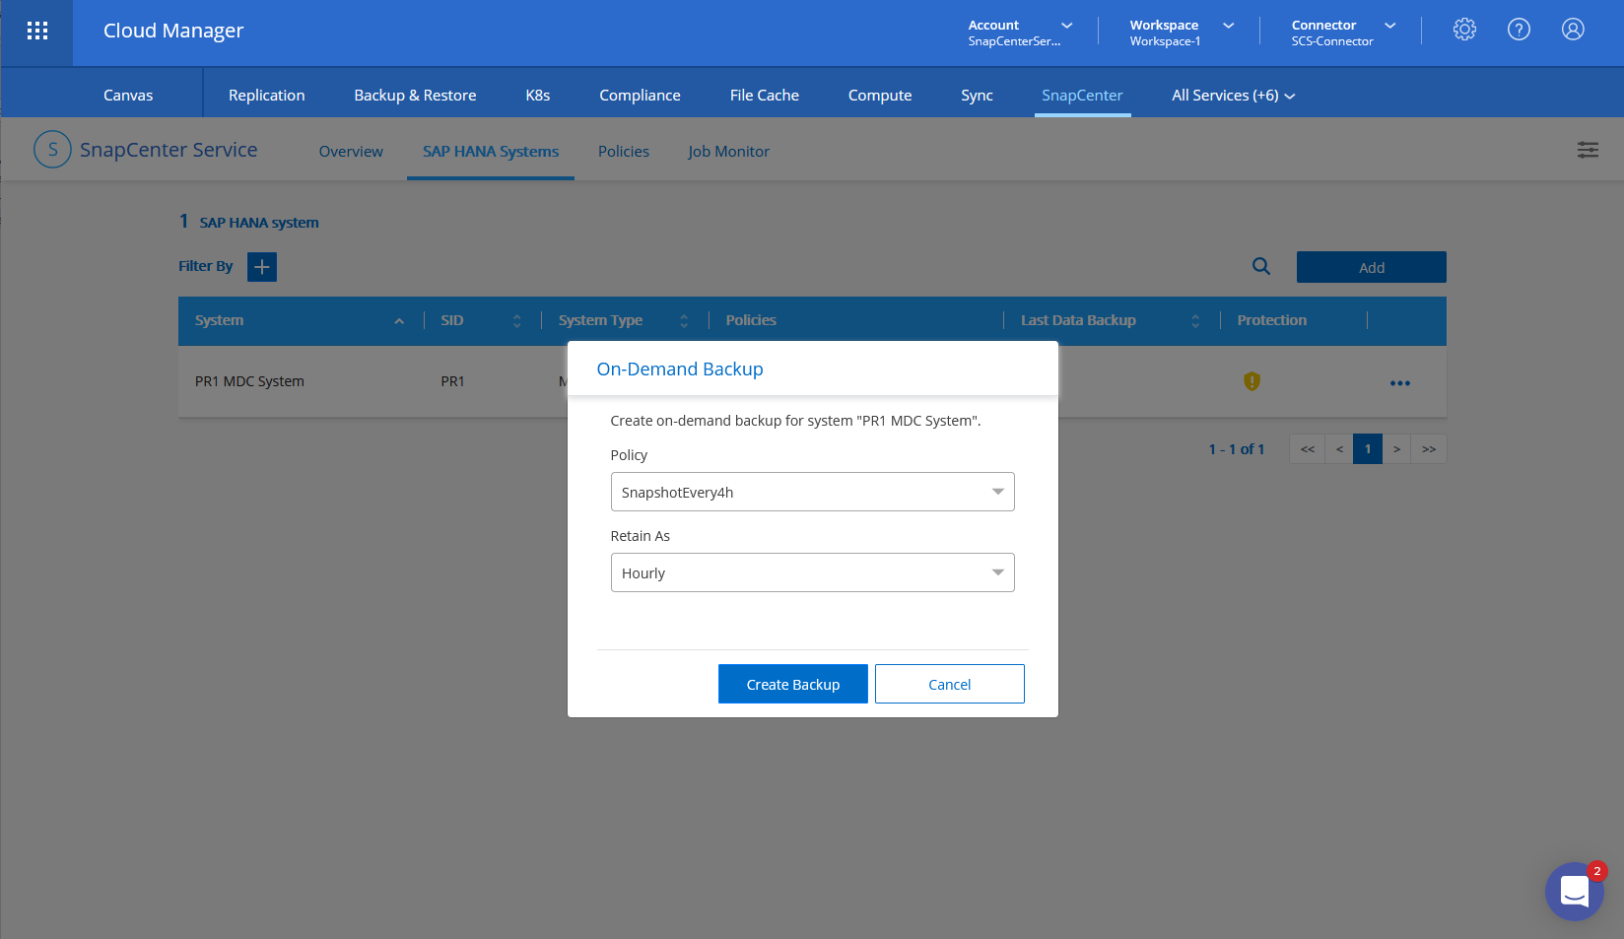This screenshot has width=1624, height=939.
Task: Open the chat support bubble
Action: [x=1574, y=892]
